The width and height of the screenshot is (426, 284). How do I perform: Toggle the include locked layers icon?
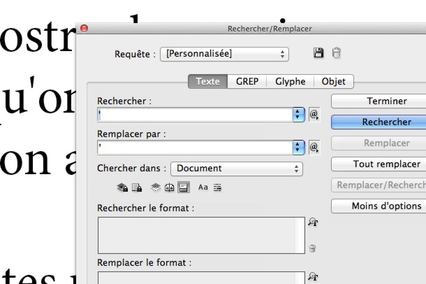122,187
